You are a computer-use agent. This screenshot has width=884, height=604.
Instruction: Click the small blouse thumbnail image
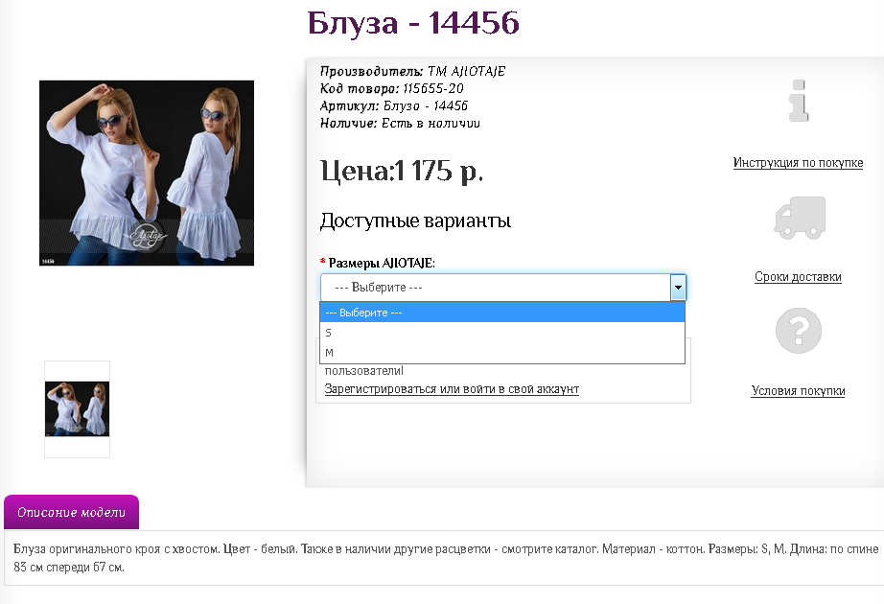78,408
